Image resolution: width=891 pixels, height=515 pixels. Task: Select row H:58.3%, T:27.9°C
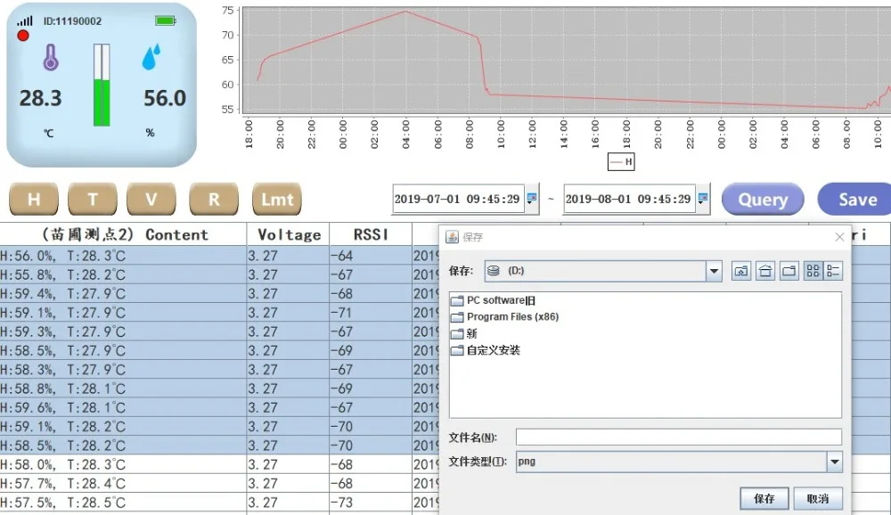pos(123,370)
